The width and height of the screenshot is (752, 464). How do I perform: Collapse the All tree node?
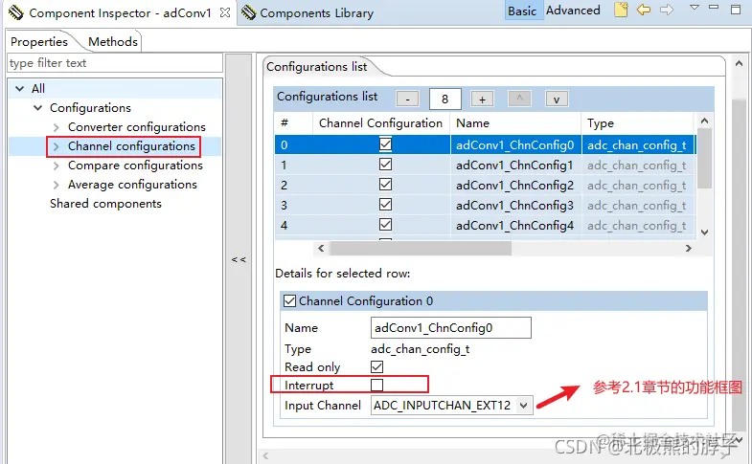pos(20,89)
